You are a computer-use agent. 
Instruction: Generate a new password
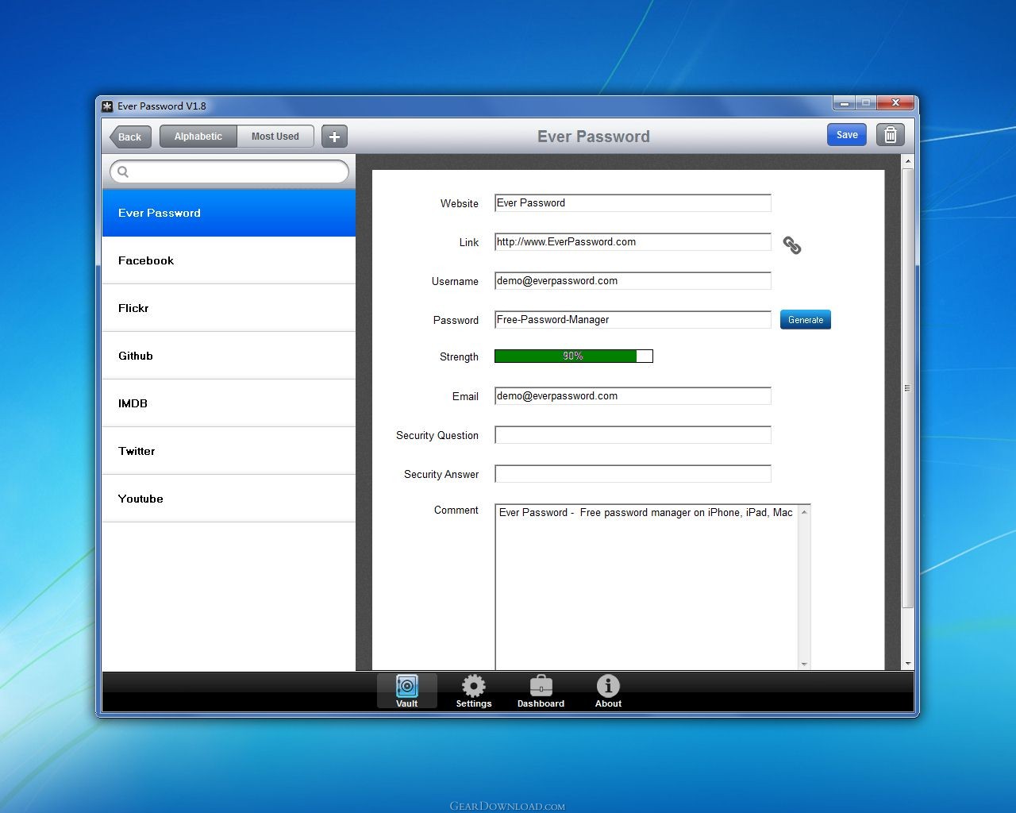806,320
